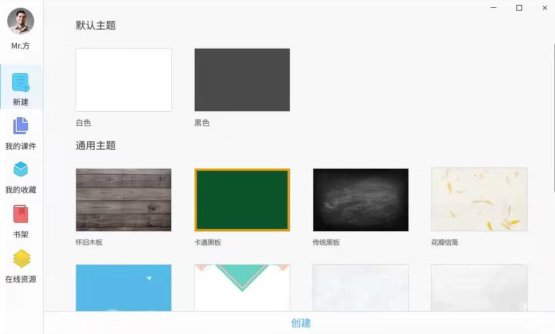555x334 pixels.
Task: Choose the 卡通黑板 green board theme
Action: click(242, 200)
